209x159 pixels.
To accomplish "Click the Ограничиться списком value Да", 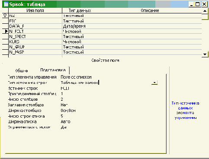I will pyautogui.click(x=64, y=127).
